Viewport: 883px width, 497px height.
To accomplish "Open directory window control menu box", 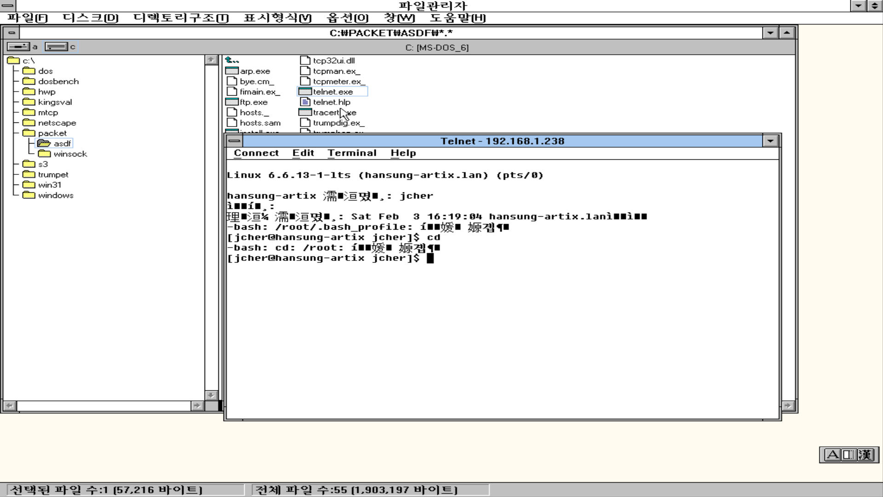I will 11,33.
